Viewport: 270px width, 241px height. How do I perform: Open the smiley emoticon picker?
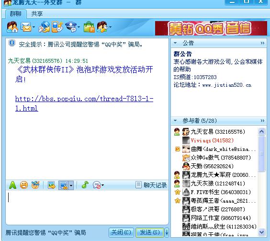(x=24, y=185)
